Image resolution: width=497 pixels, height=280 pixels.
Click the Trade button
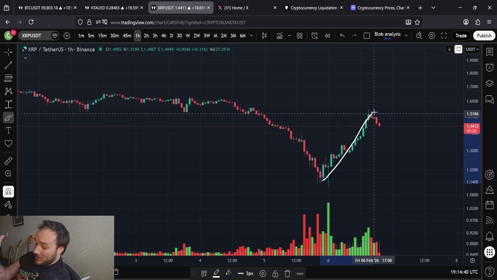click(x=461, y=36)
